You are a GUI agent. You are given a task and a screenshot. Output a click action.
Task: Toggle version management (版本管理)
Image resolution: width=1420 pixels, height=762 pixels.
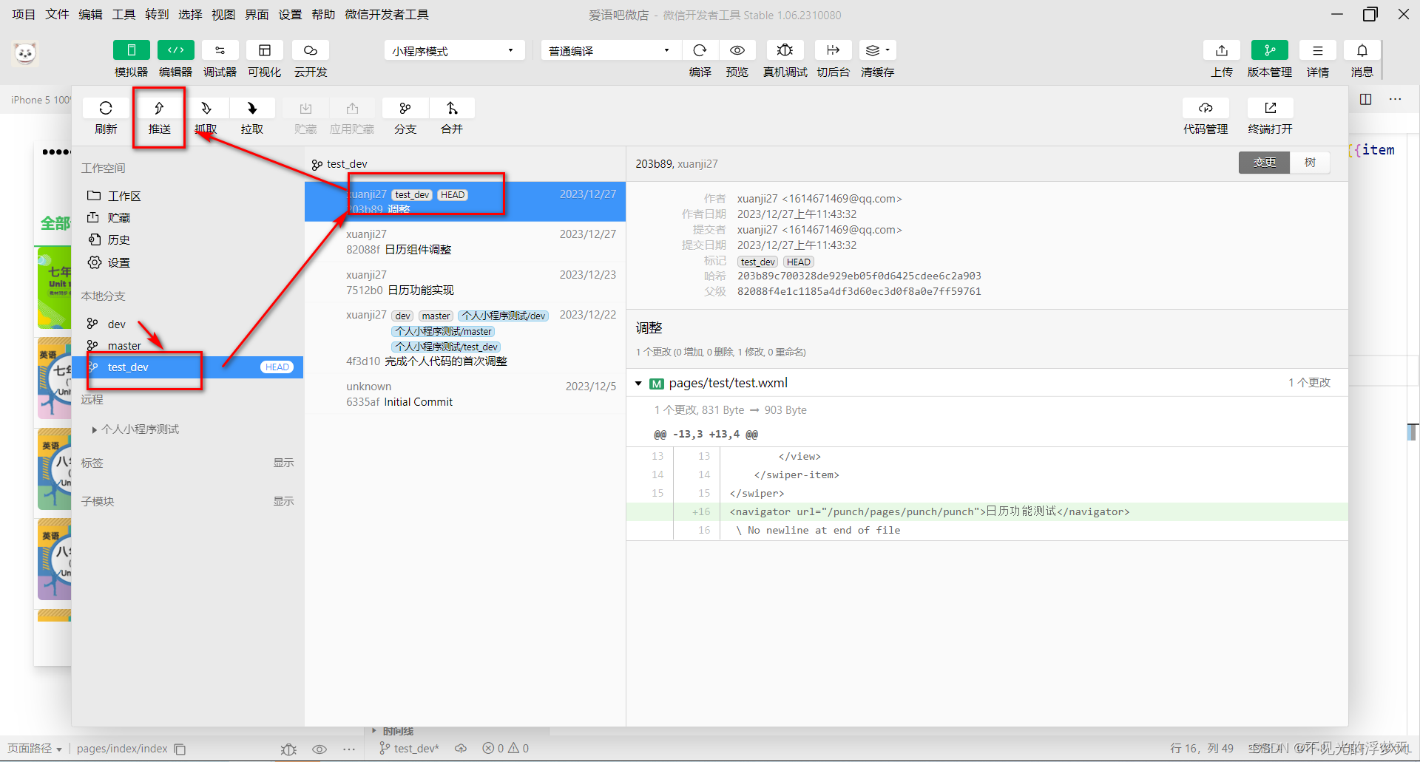click(x=1269, y=50)
